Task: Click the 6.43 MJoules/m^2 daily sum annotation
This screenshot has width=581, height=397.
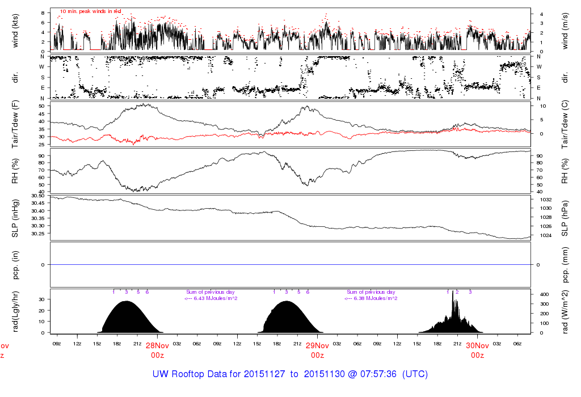Action: 210,298
